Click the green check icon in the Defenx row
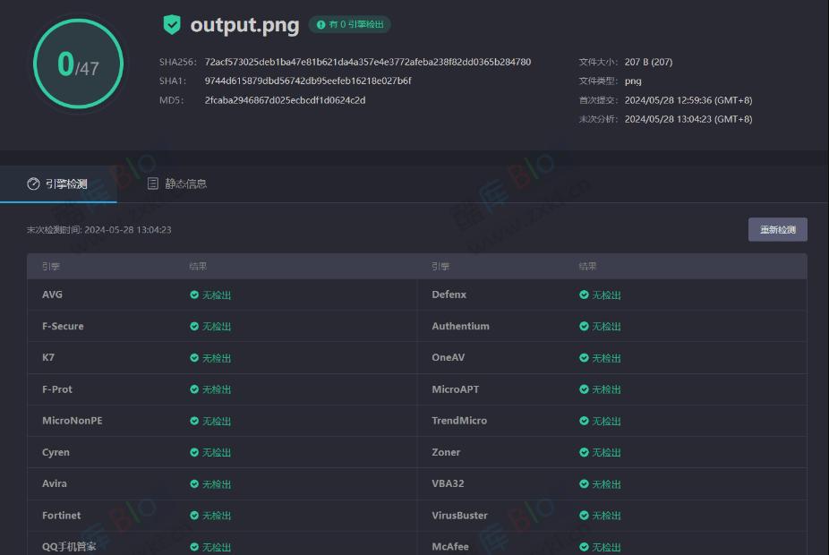The image size is (829, 555). coord(584,295)
